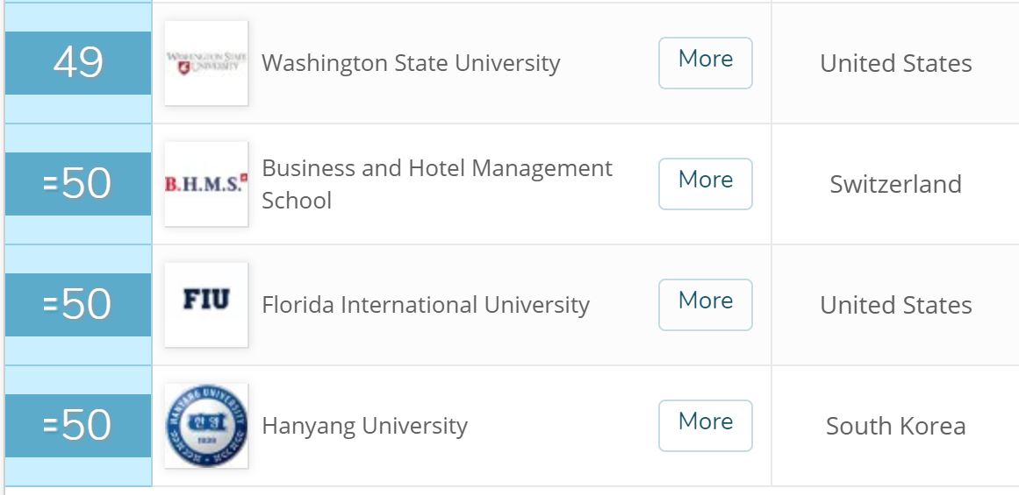Click the B.H.M.S. school logo
Viewport: 1019px width, 495px height.
(206, 184)
